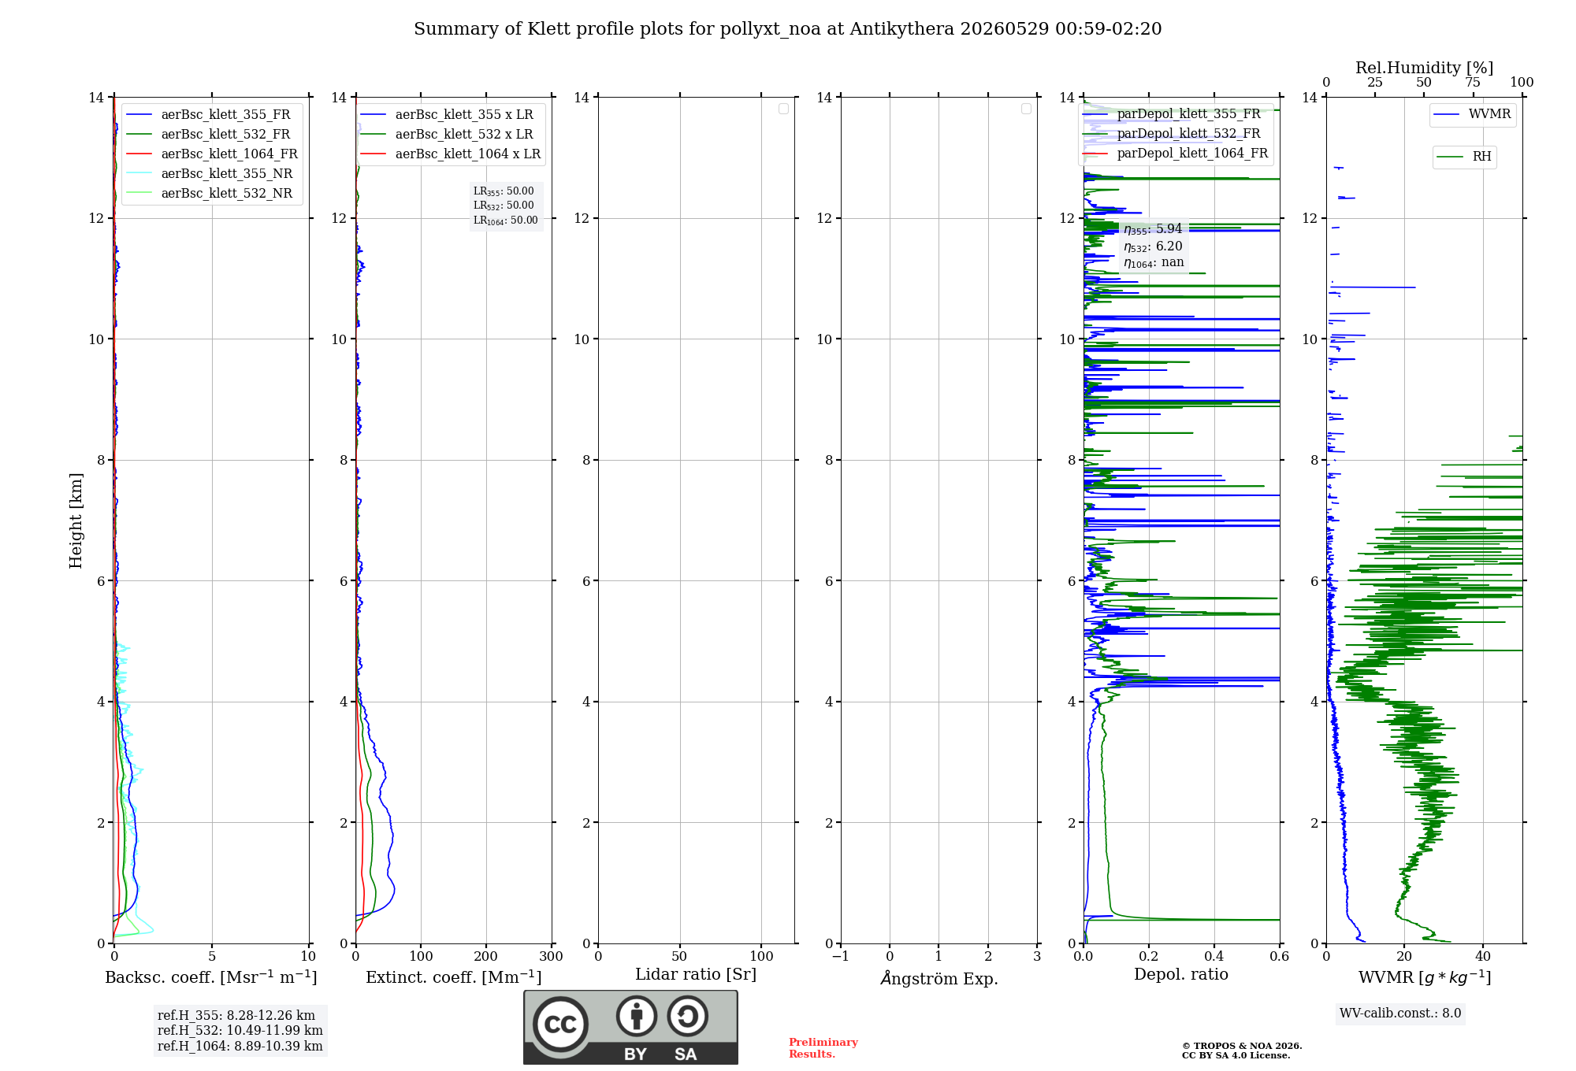Screen dimensions: 1576x1071
Task: Select legend entry aerBsc_klett_532_NR
Action: pyautogui.click(x=227, y=193)
